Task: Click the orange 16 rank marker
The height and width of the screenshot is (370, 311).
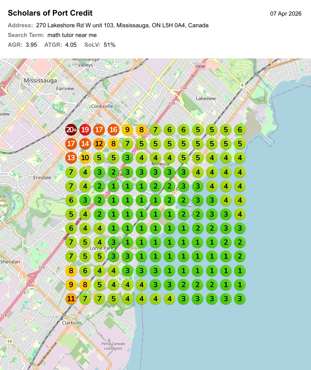Action: [113, 130]
